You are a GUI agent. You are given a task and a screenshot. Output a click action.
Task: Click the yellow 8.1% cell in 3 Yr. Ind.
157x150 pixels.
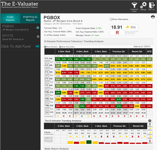pos(58,73)
